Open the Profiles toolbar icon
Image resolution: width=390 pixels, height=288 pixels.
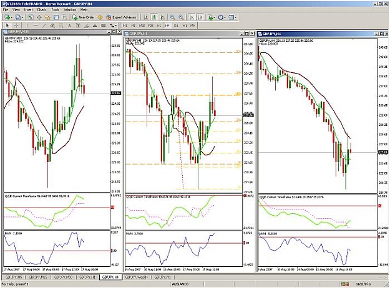17,17
